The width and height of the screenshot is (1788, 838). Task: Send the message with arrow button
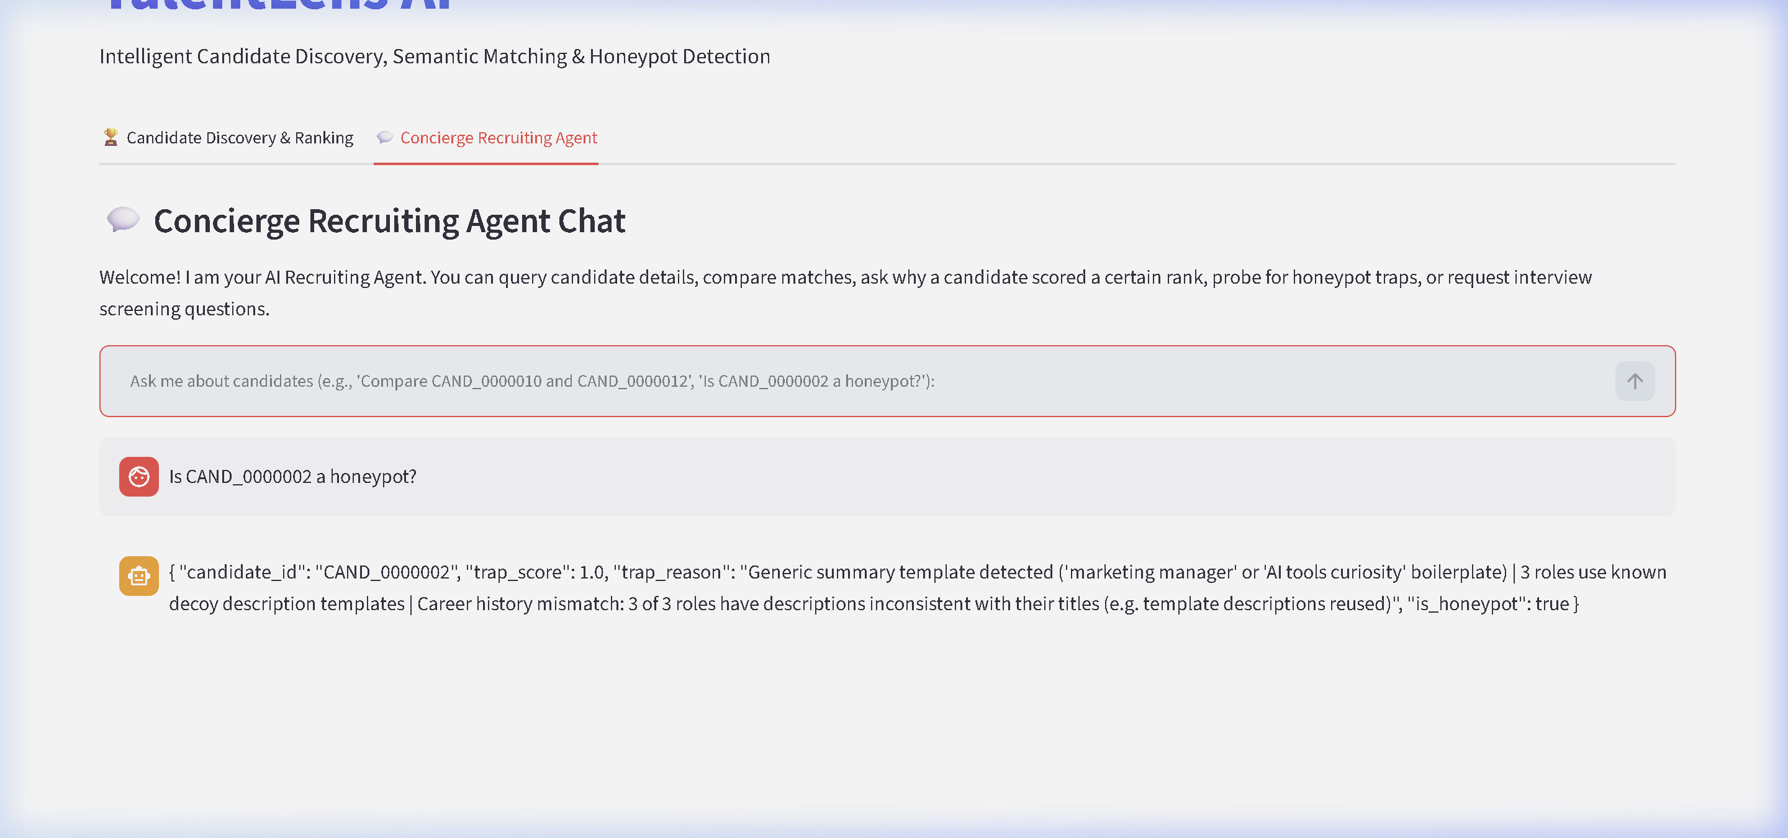[1635, 381]
